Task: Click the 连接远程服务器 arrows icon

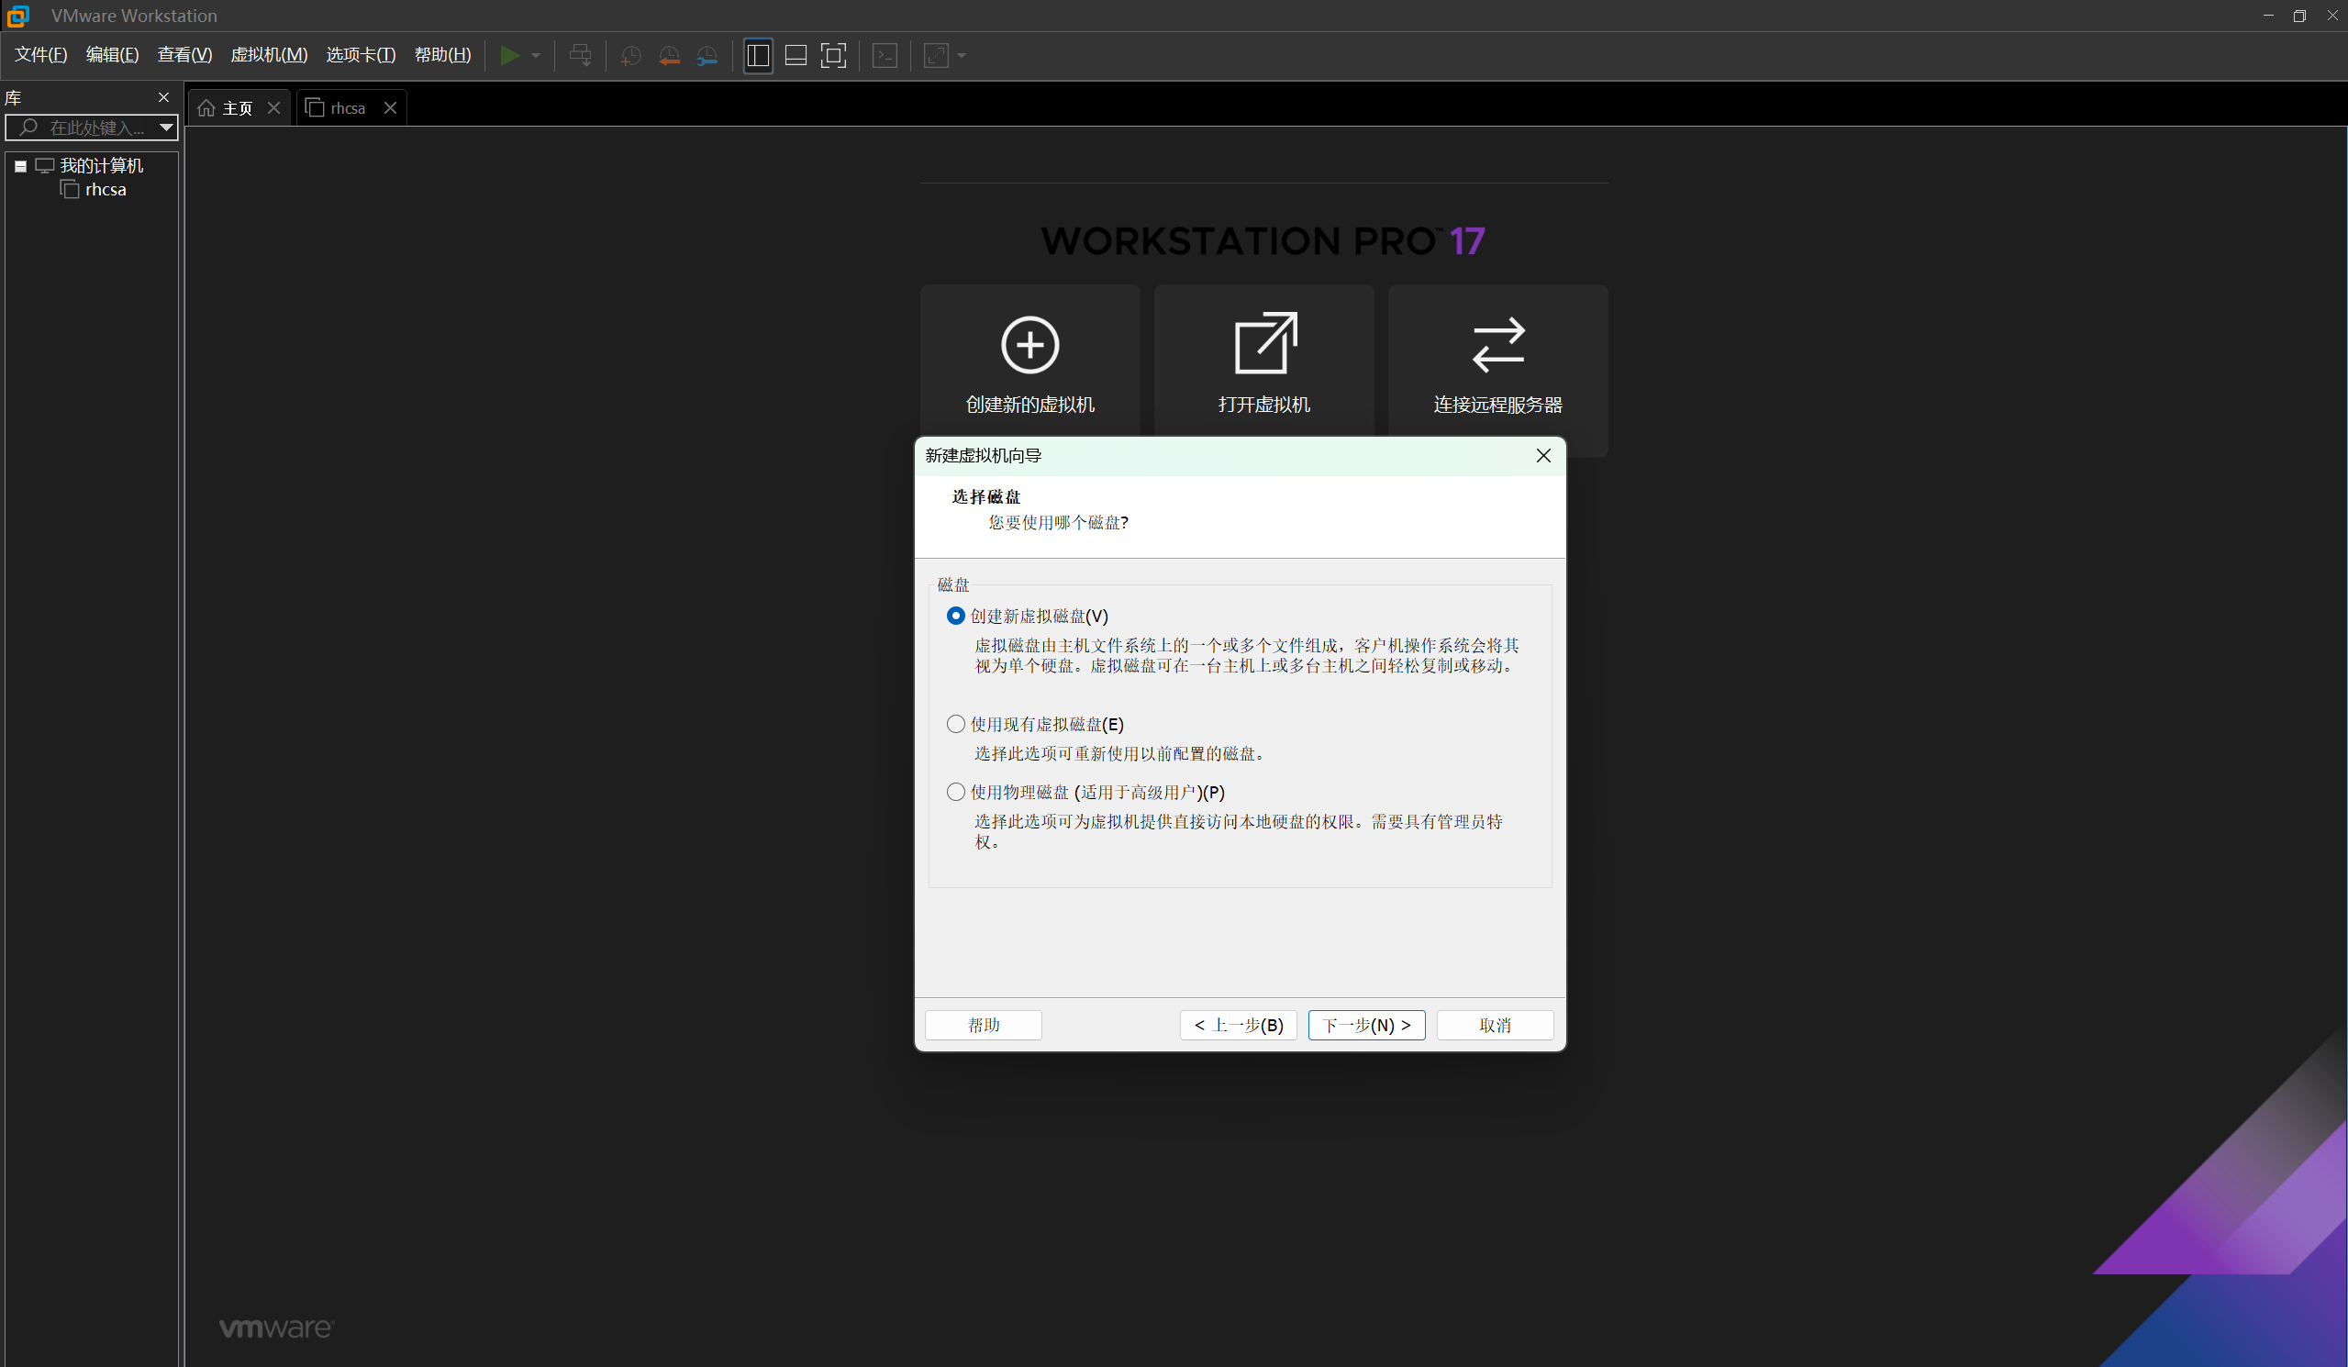Action: [1497, 345]
